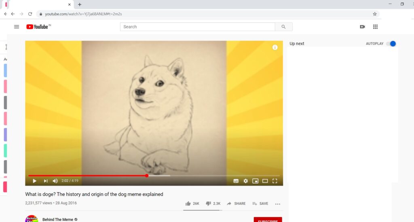Open the YouTube guide hamburger menu
The width and height of the screenshot is (414, 222).
[x=16, y=27]
